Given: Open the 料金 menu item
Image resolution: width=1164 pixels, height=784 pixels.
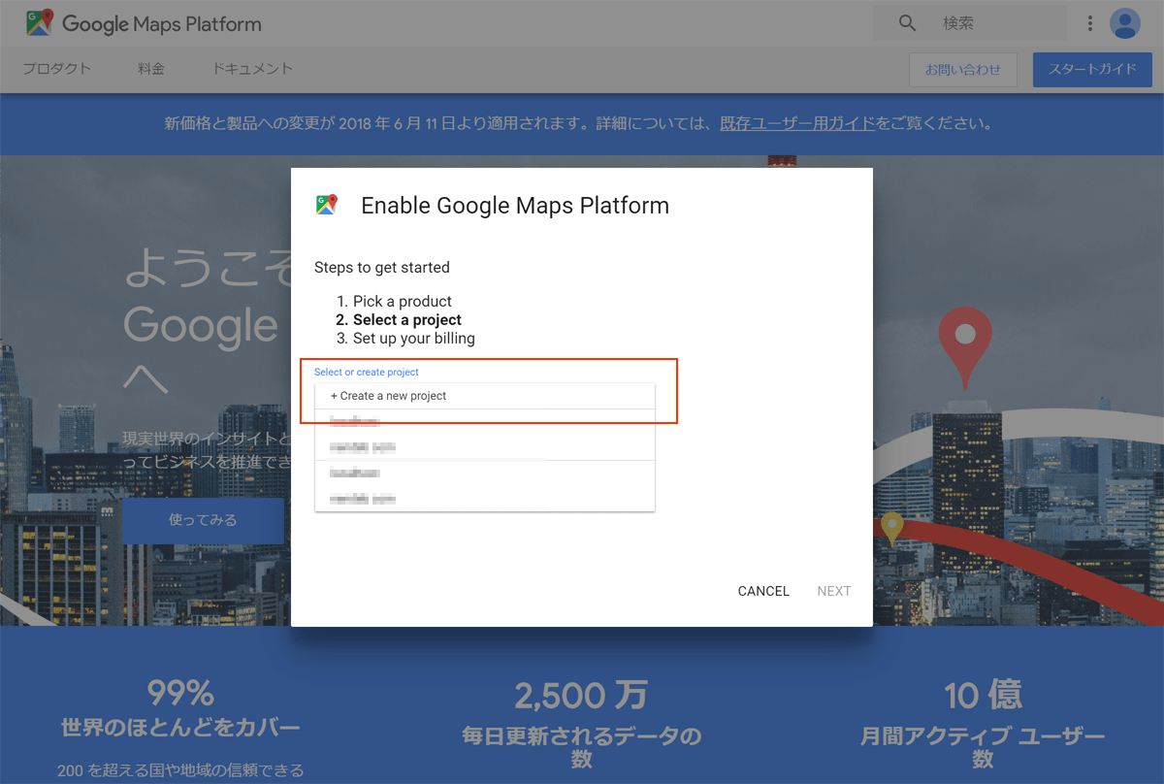Looking at the screenshot, I should click(151, 69).
